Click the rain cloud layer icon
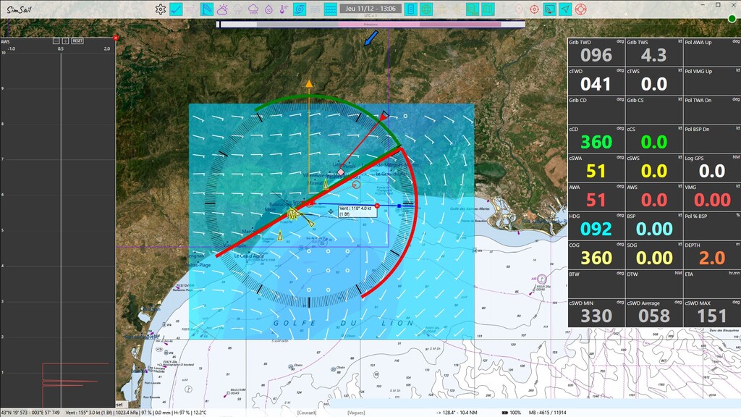 pos(253,9)
